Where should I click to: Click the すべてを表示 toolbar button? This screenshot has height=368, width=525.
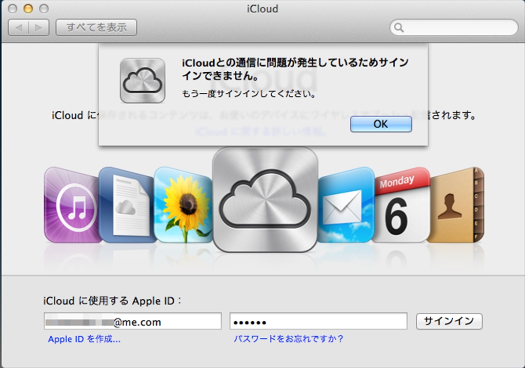click(96, 27)
